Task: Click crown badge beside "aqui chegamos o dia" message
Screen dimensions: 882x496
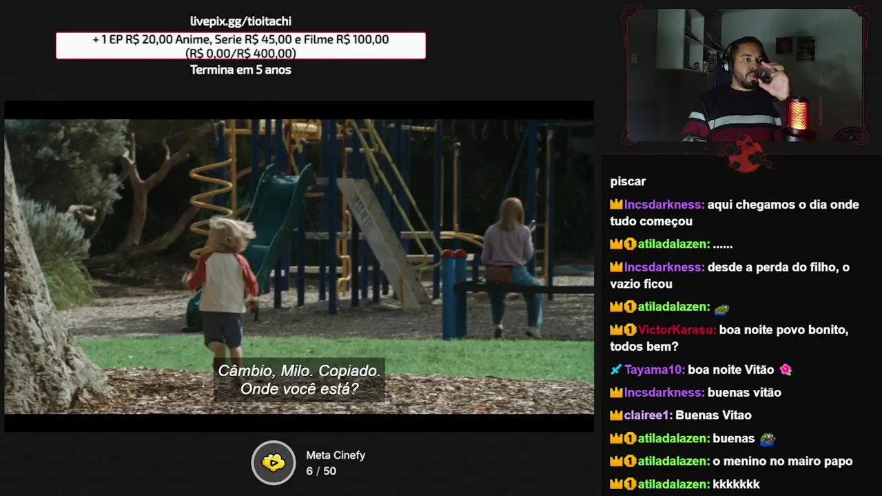Action: 616,205
